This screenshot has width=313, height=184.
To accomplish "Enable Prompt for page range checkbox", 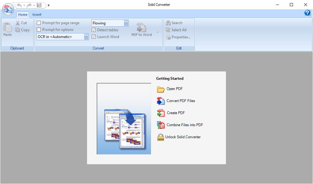I will click(39, 23).
